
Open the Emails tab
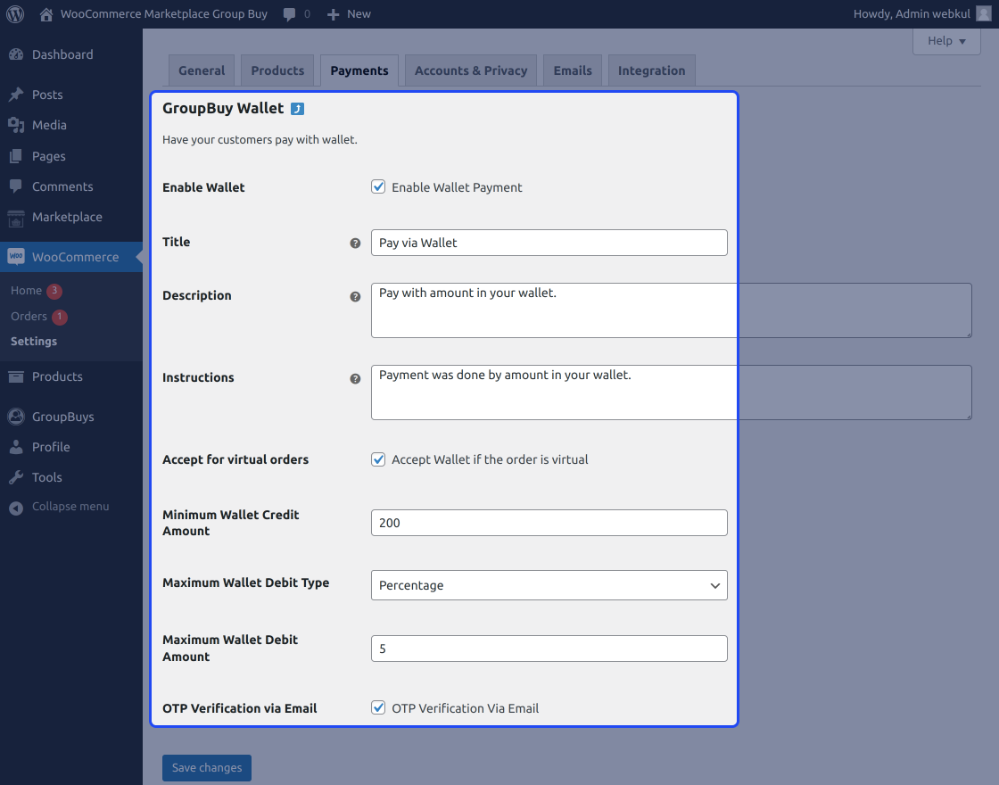[572, 70]
